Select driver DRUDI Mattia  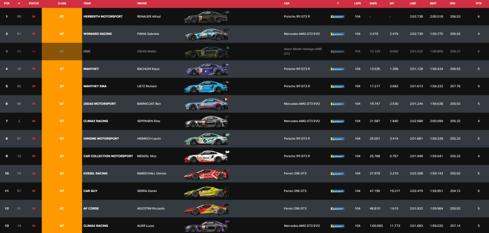[x=147, y=51]
